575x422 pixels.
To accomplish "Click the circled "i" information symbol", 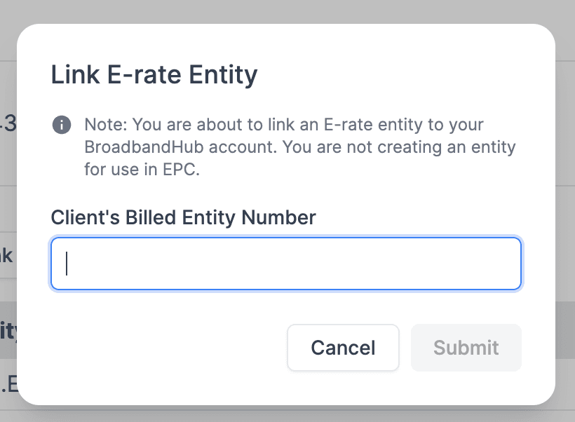I will point(62,125).
